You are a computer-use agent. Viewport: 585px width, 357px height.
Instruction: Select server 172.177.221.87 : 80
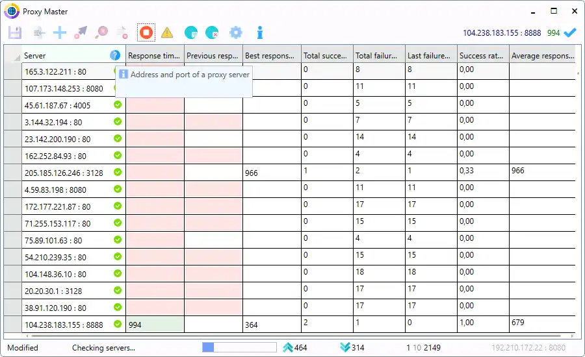tap(57, 207)
